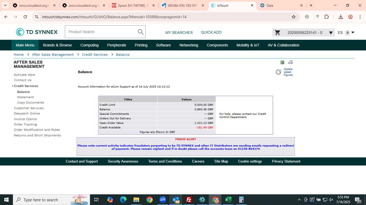Click Windows Start button
Viewport: 366px width, 205px height.
click(x=6, y=200)
